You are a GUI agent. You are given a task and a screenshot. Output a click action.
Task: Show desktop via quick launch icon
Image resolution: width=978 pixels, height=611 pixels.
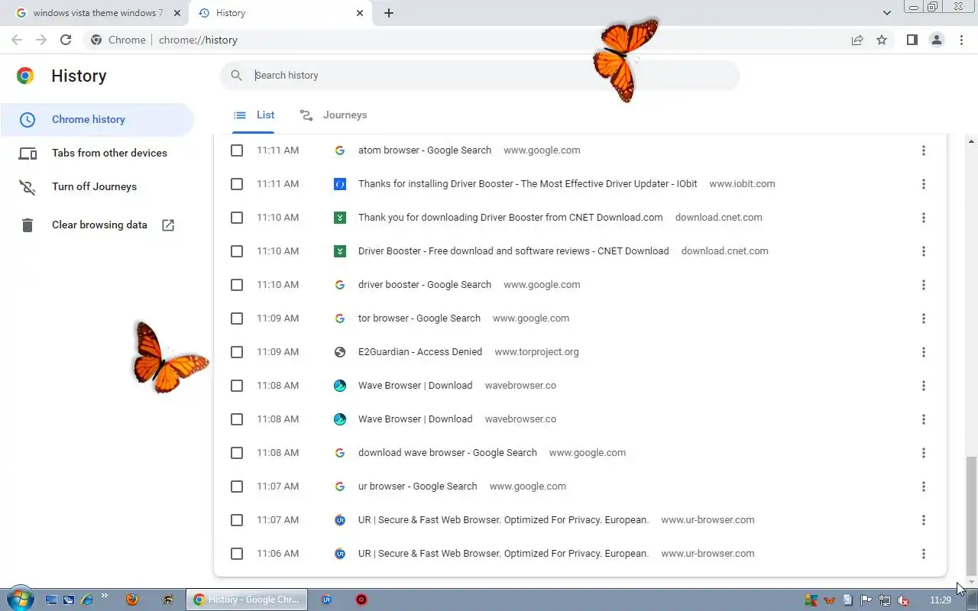pos(51,600)
